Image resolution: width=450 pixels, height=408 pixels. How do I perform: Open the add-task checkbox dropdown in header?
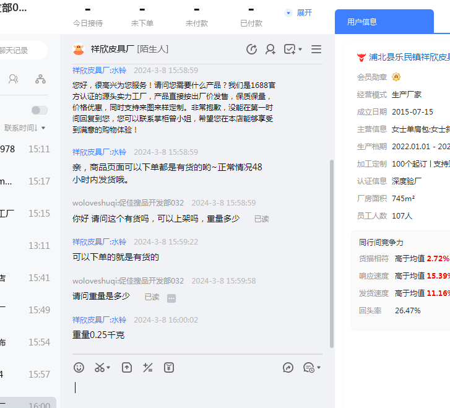[x=293, y=50]
